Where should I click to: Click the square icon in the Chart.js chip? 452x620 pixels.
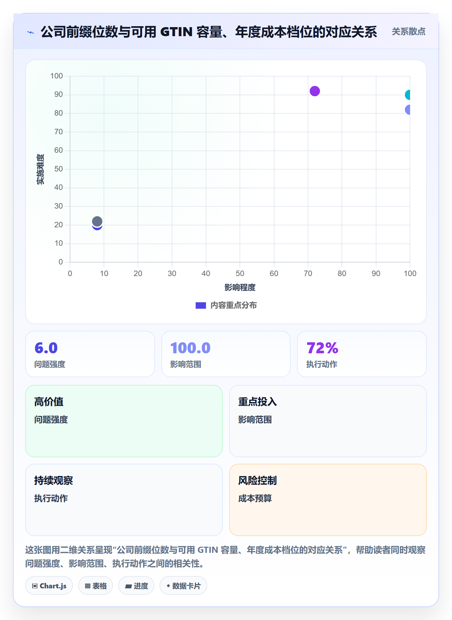tap(35, 586)
